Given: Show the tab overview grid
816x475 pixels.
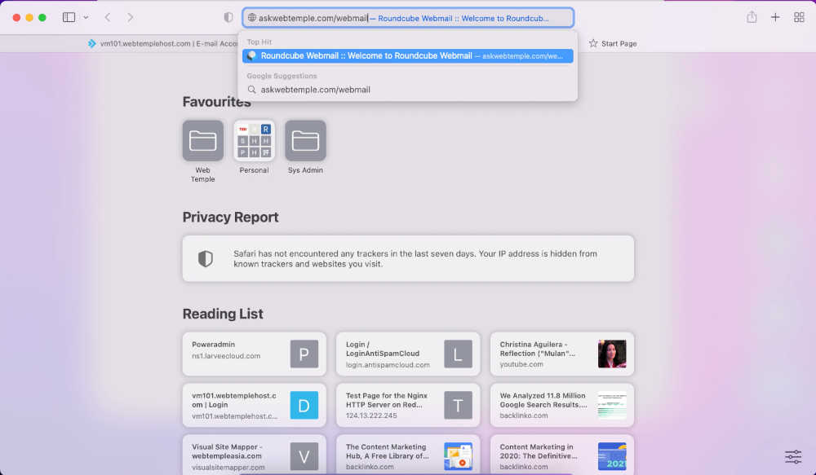Looking at the screenshot, I should tap(799, 17).
